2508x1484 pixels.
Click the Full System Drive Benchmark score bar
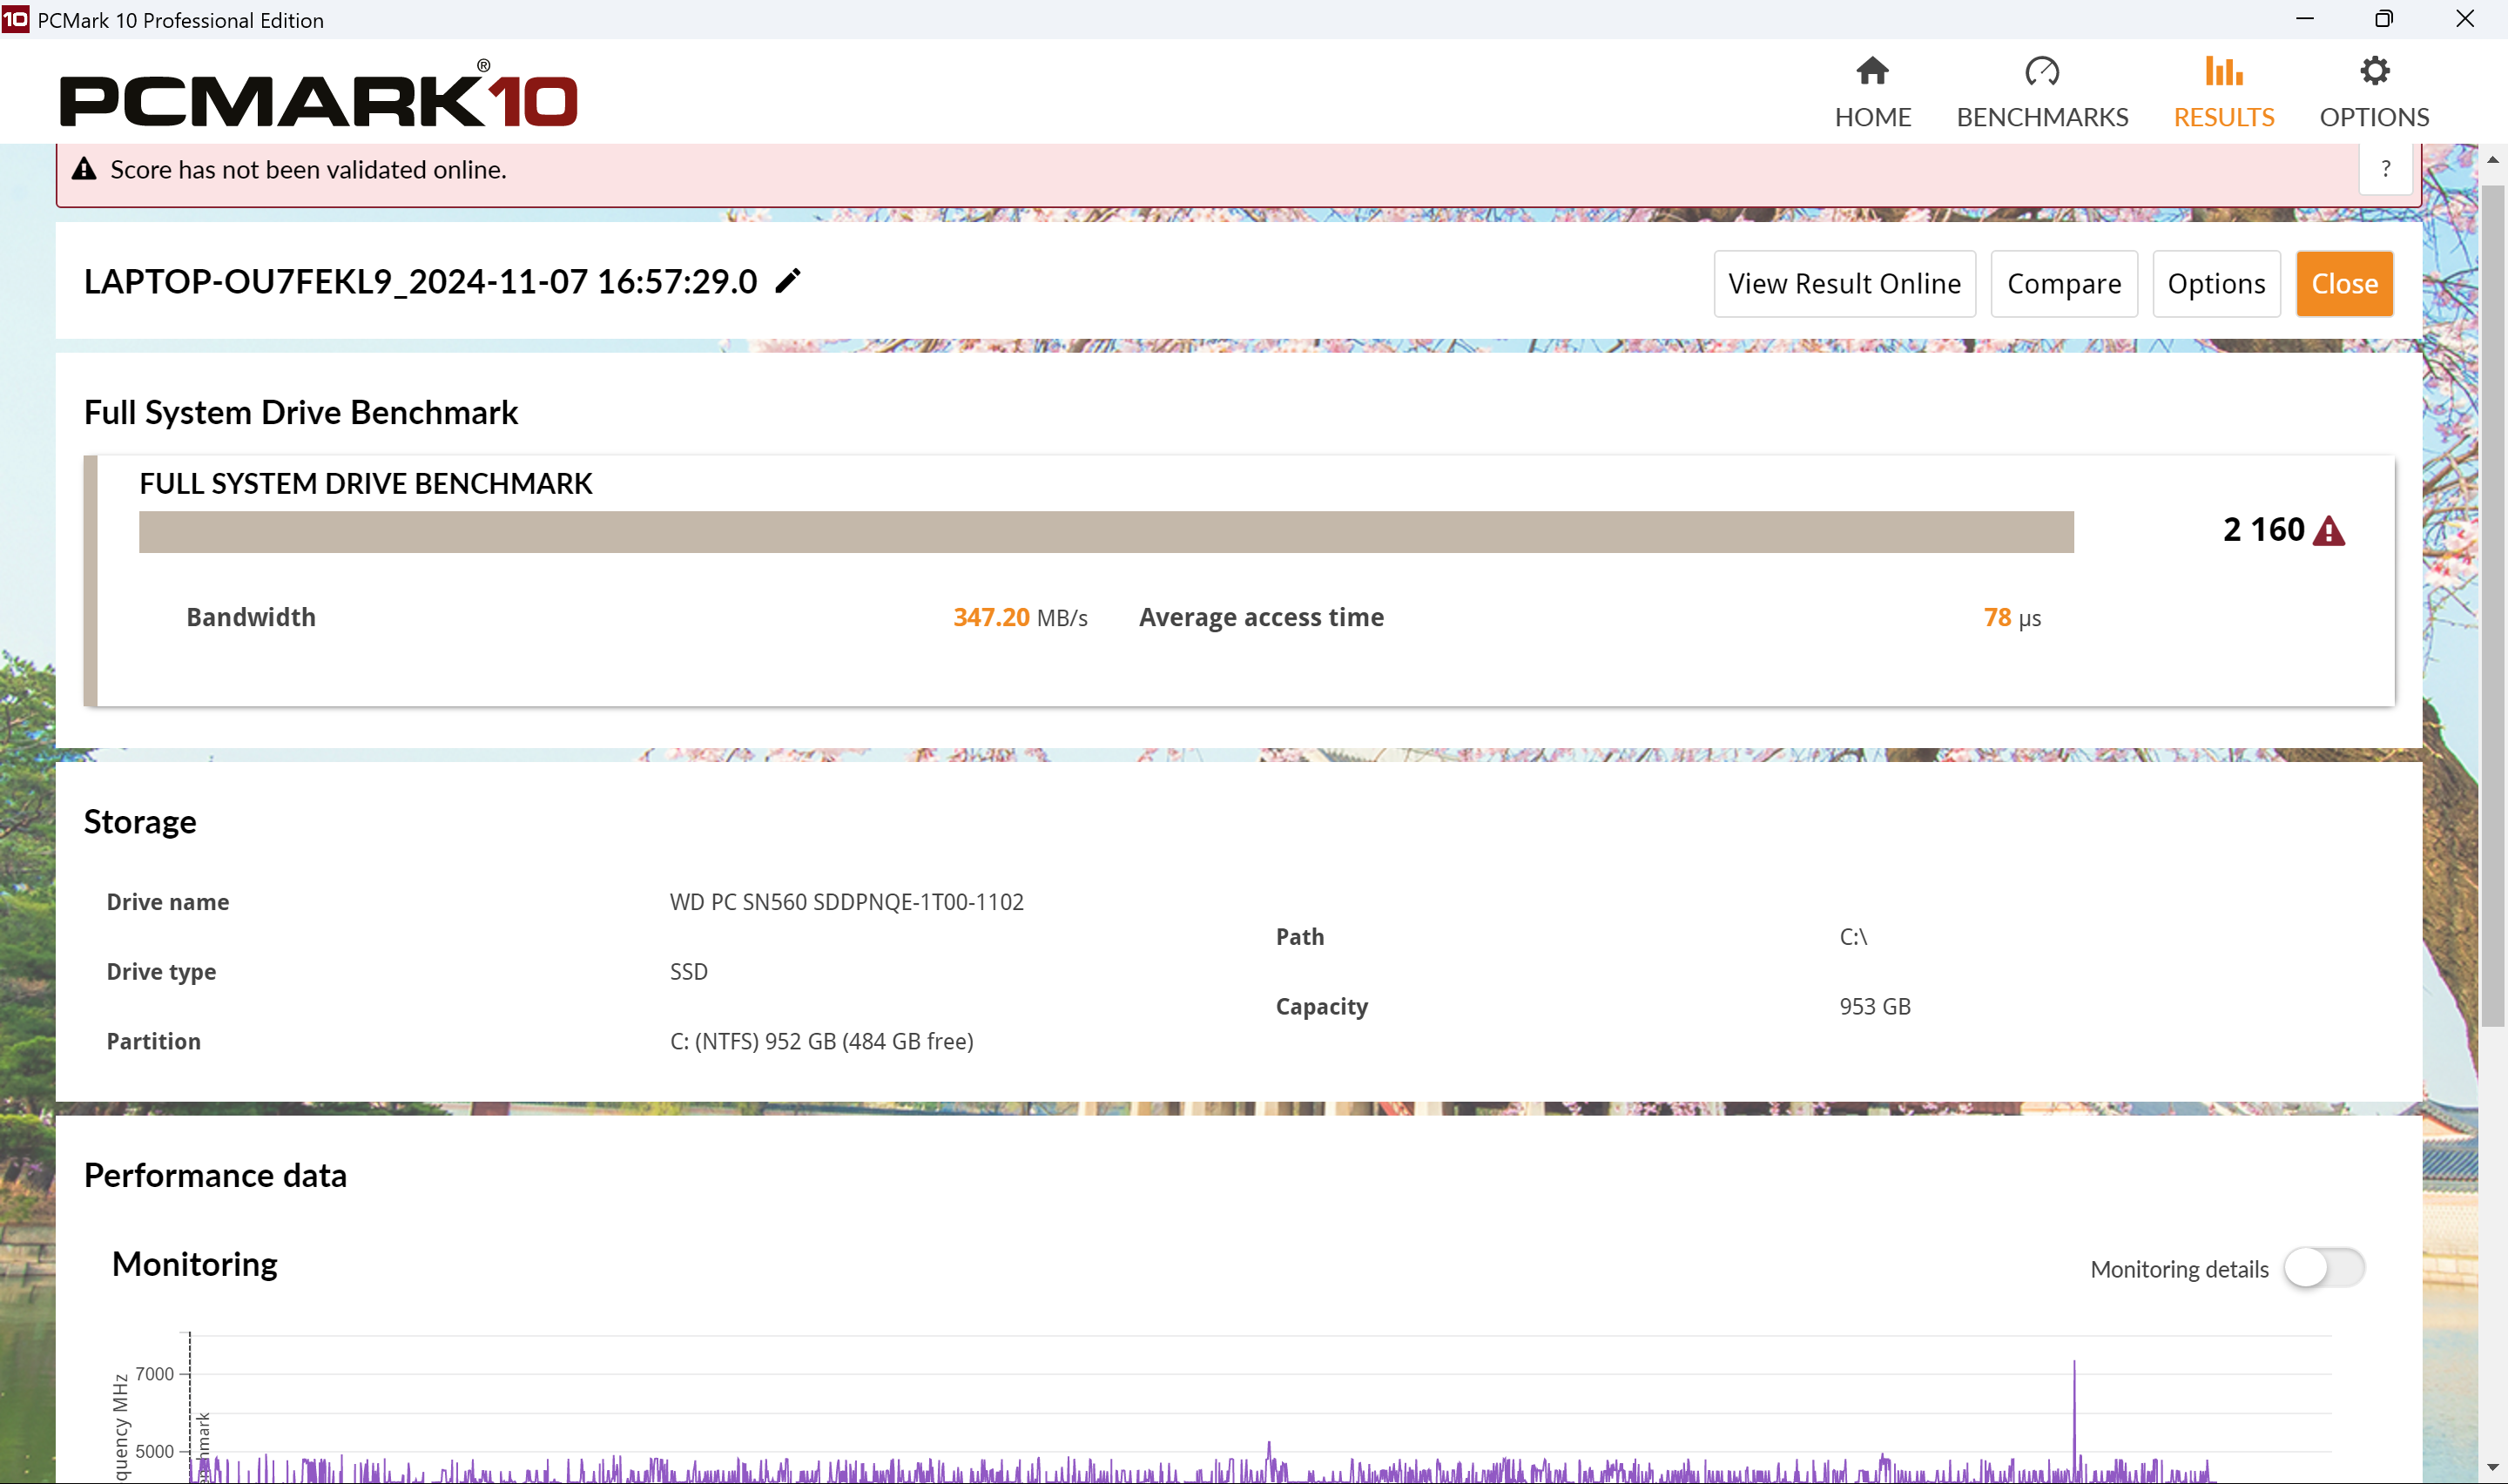(x=1106, y=532)
